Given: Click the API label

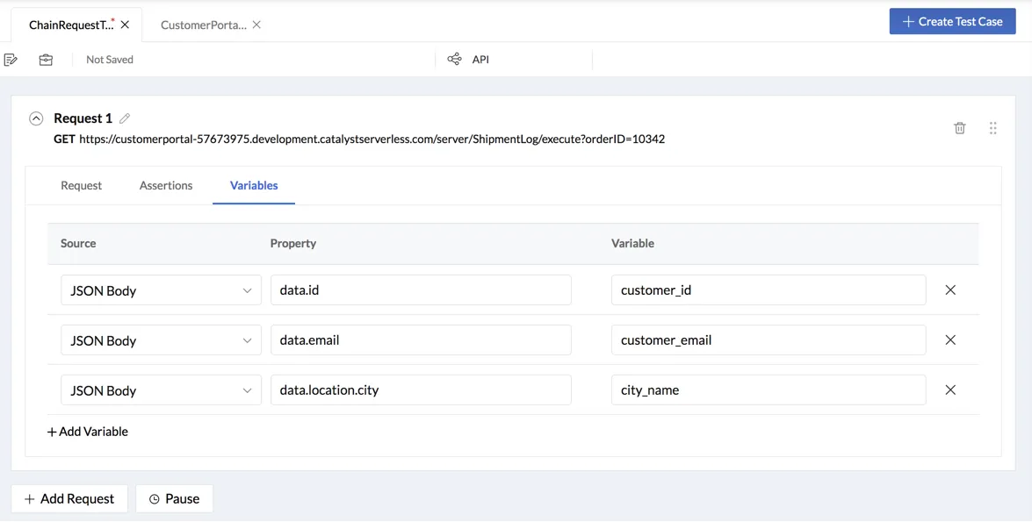Looking at the screenshot, I should point(480,59).
